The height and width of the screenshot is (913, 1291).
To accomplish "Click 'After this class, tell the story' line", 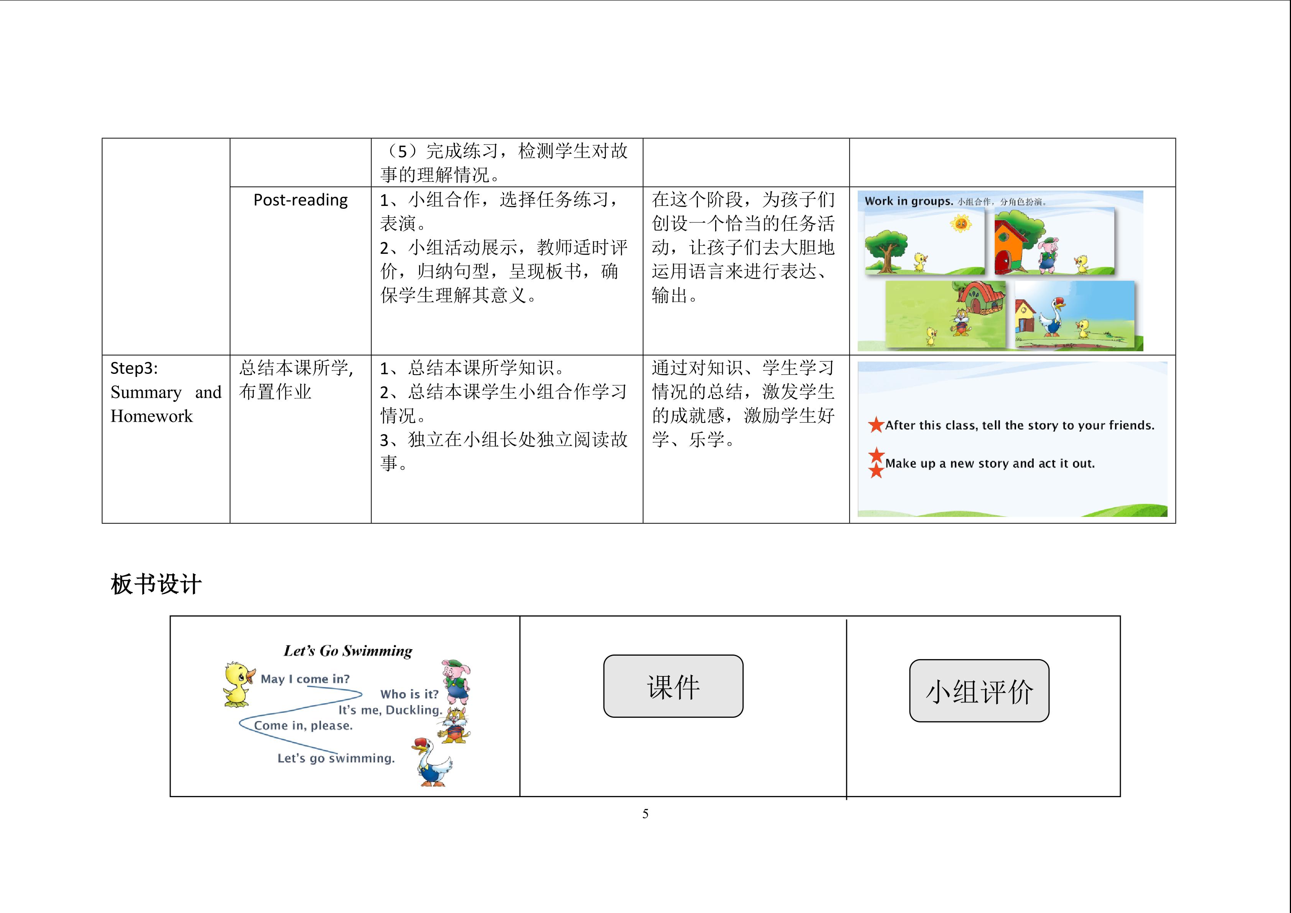I will [1020, 426].
